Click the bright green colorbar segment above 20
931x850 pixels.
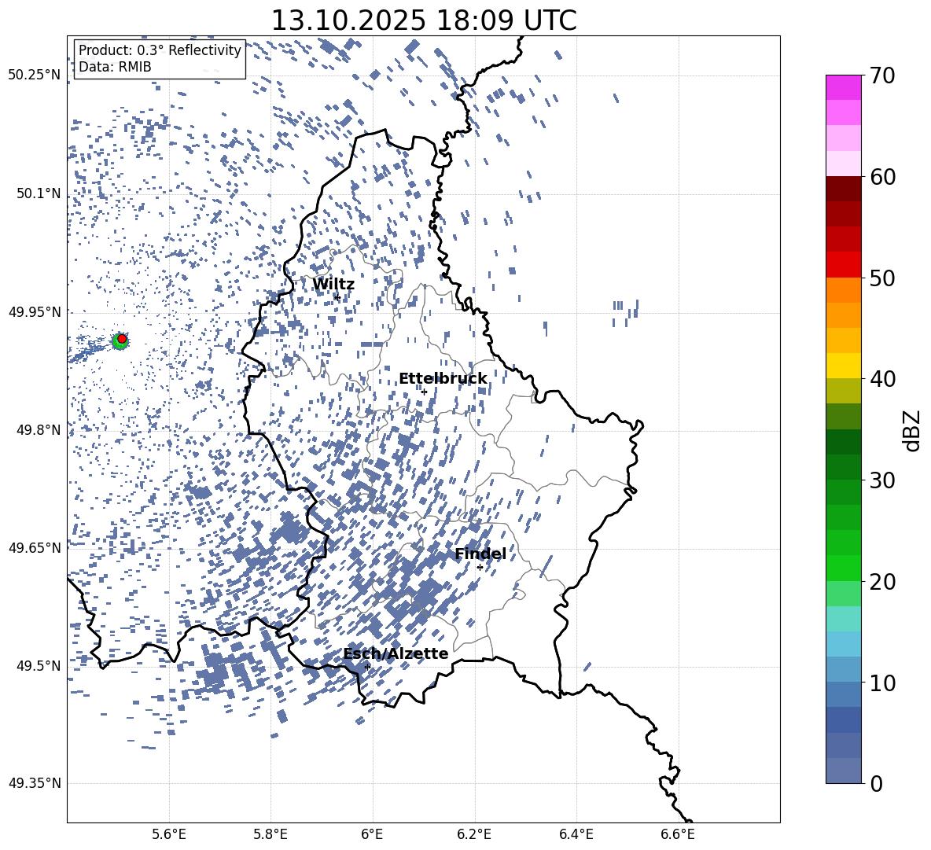[x=843, y=568]
